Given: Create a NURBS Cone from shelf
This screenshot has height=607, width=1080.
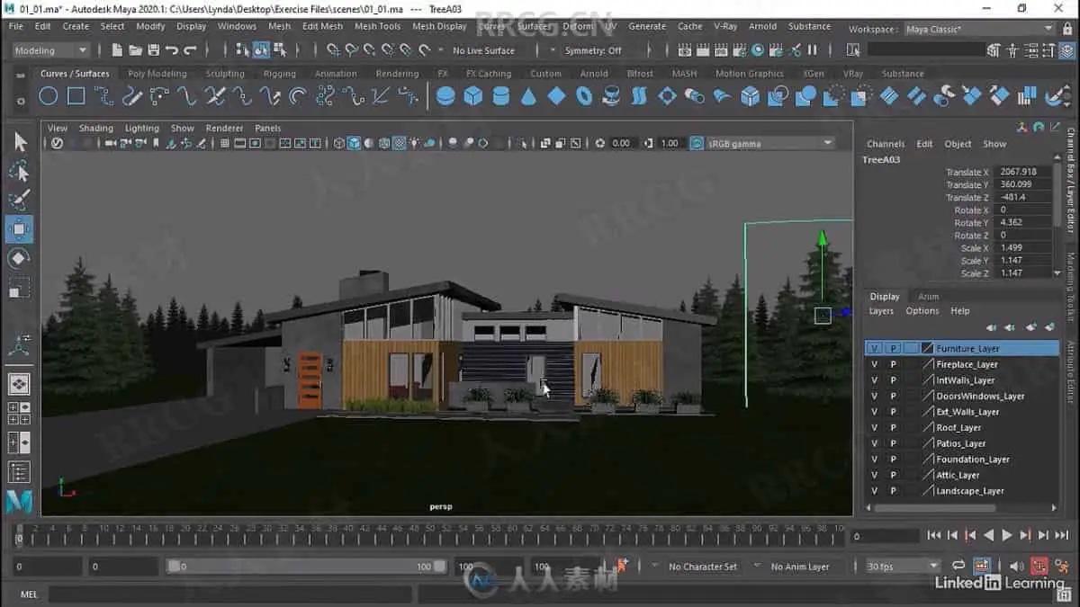Looking at the screenshot, I should 529,95.
